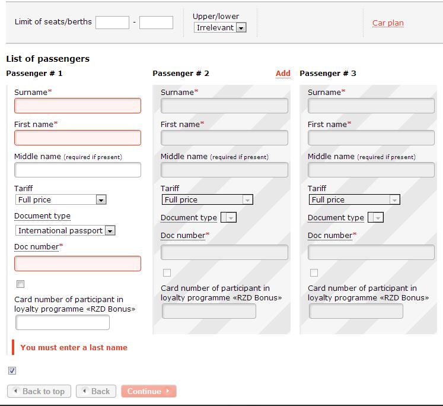The image size is (443, 406).
Task: Focus the Passenger 1 Surname field
Action: coord(78,106)
